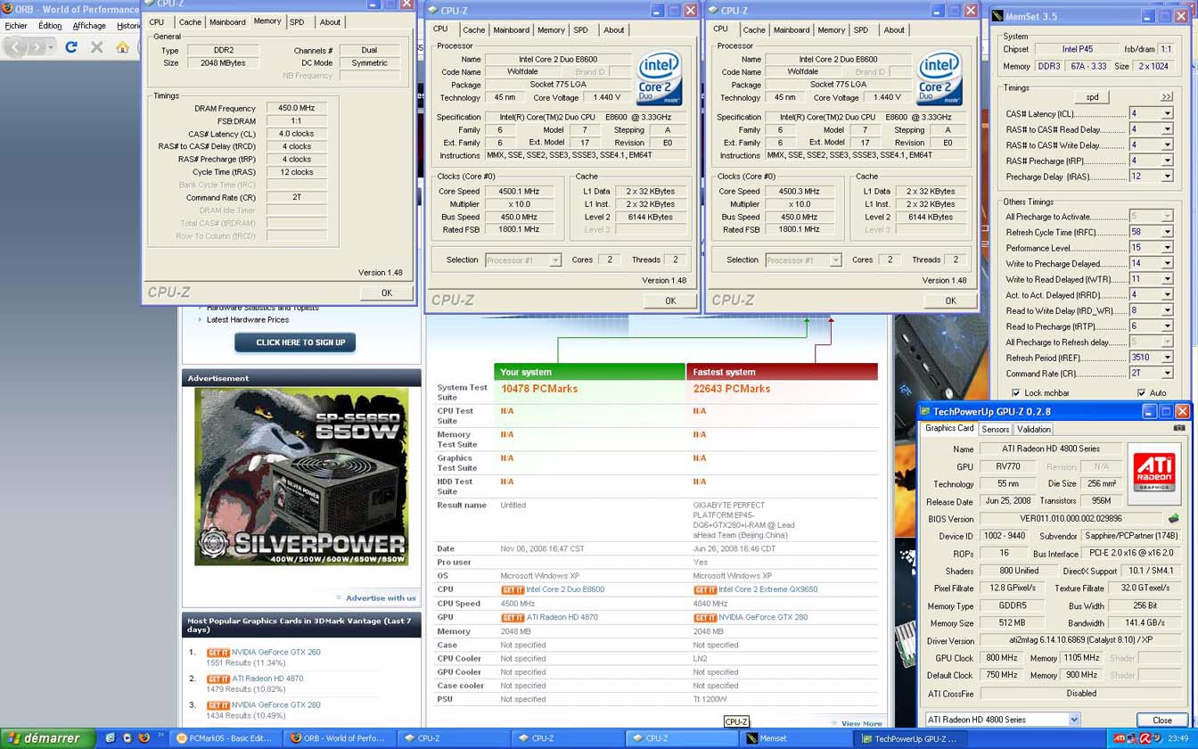The height and width of the screenshot is (749, 1198).
Task: Open Write to Read Delayed (tWTR) dropdown
Action: point(1166,279)
